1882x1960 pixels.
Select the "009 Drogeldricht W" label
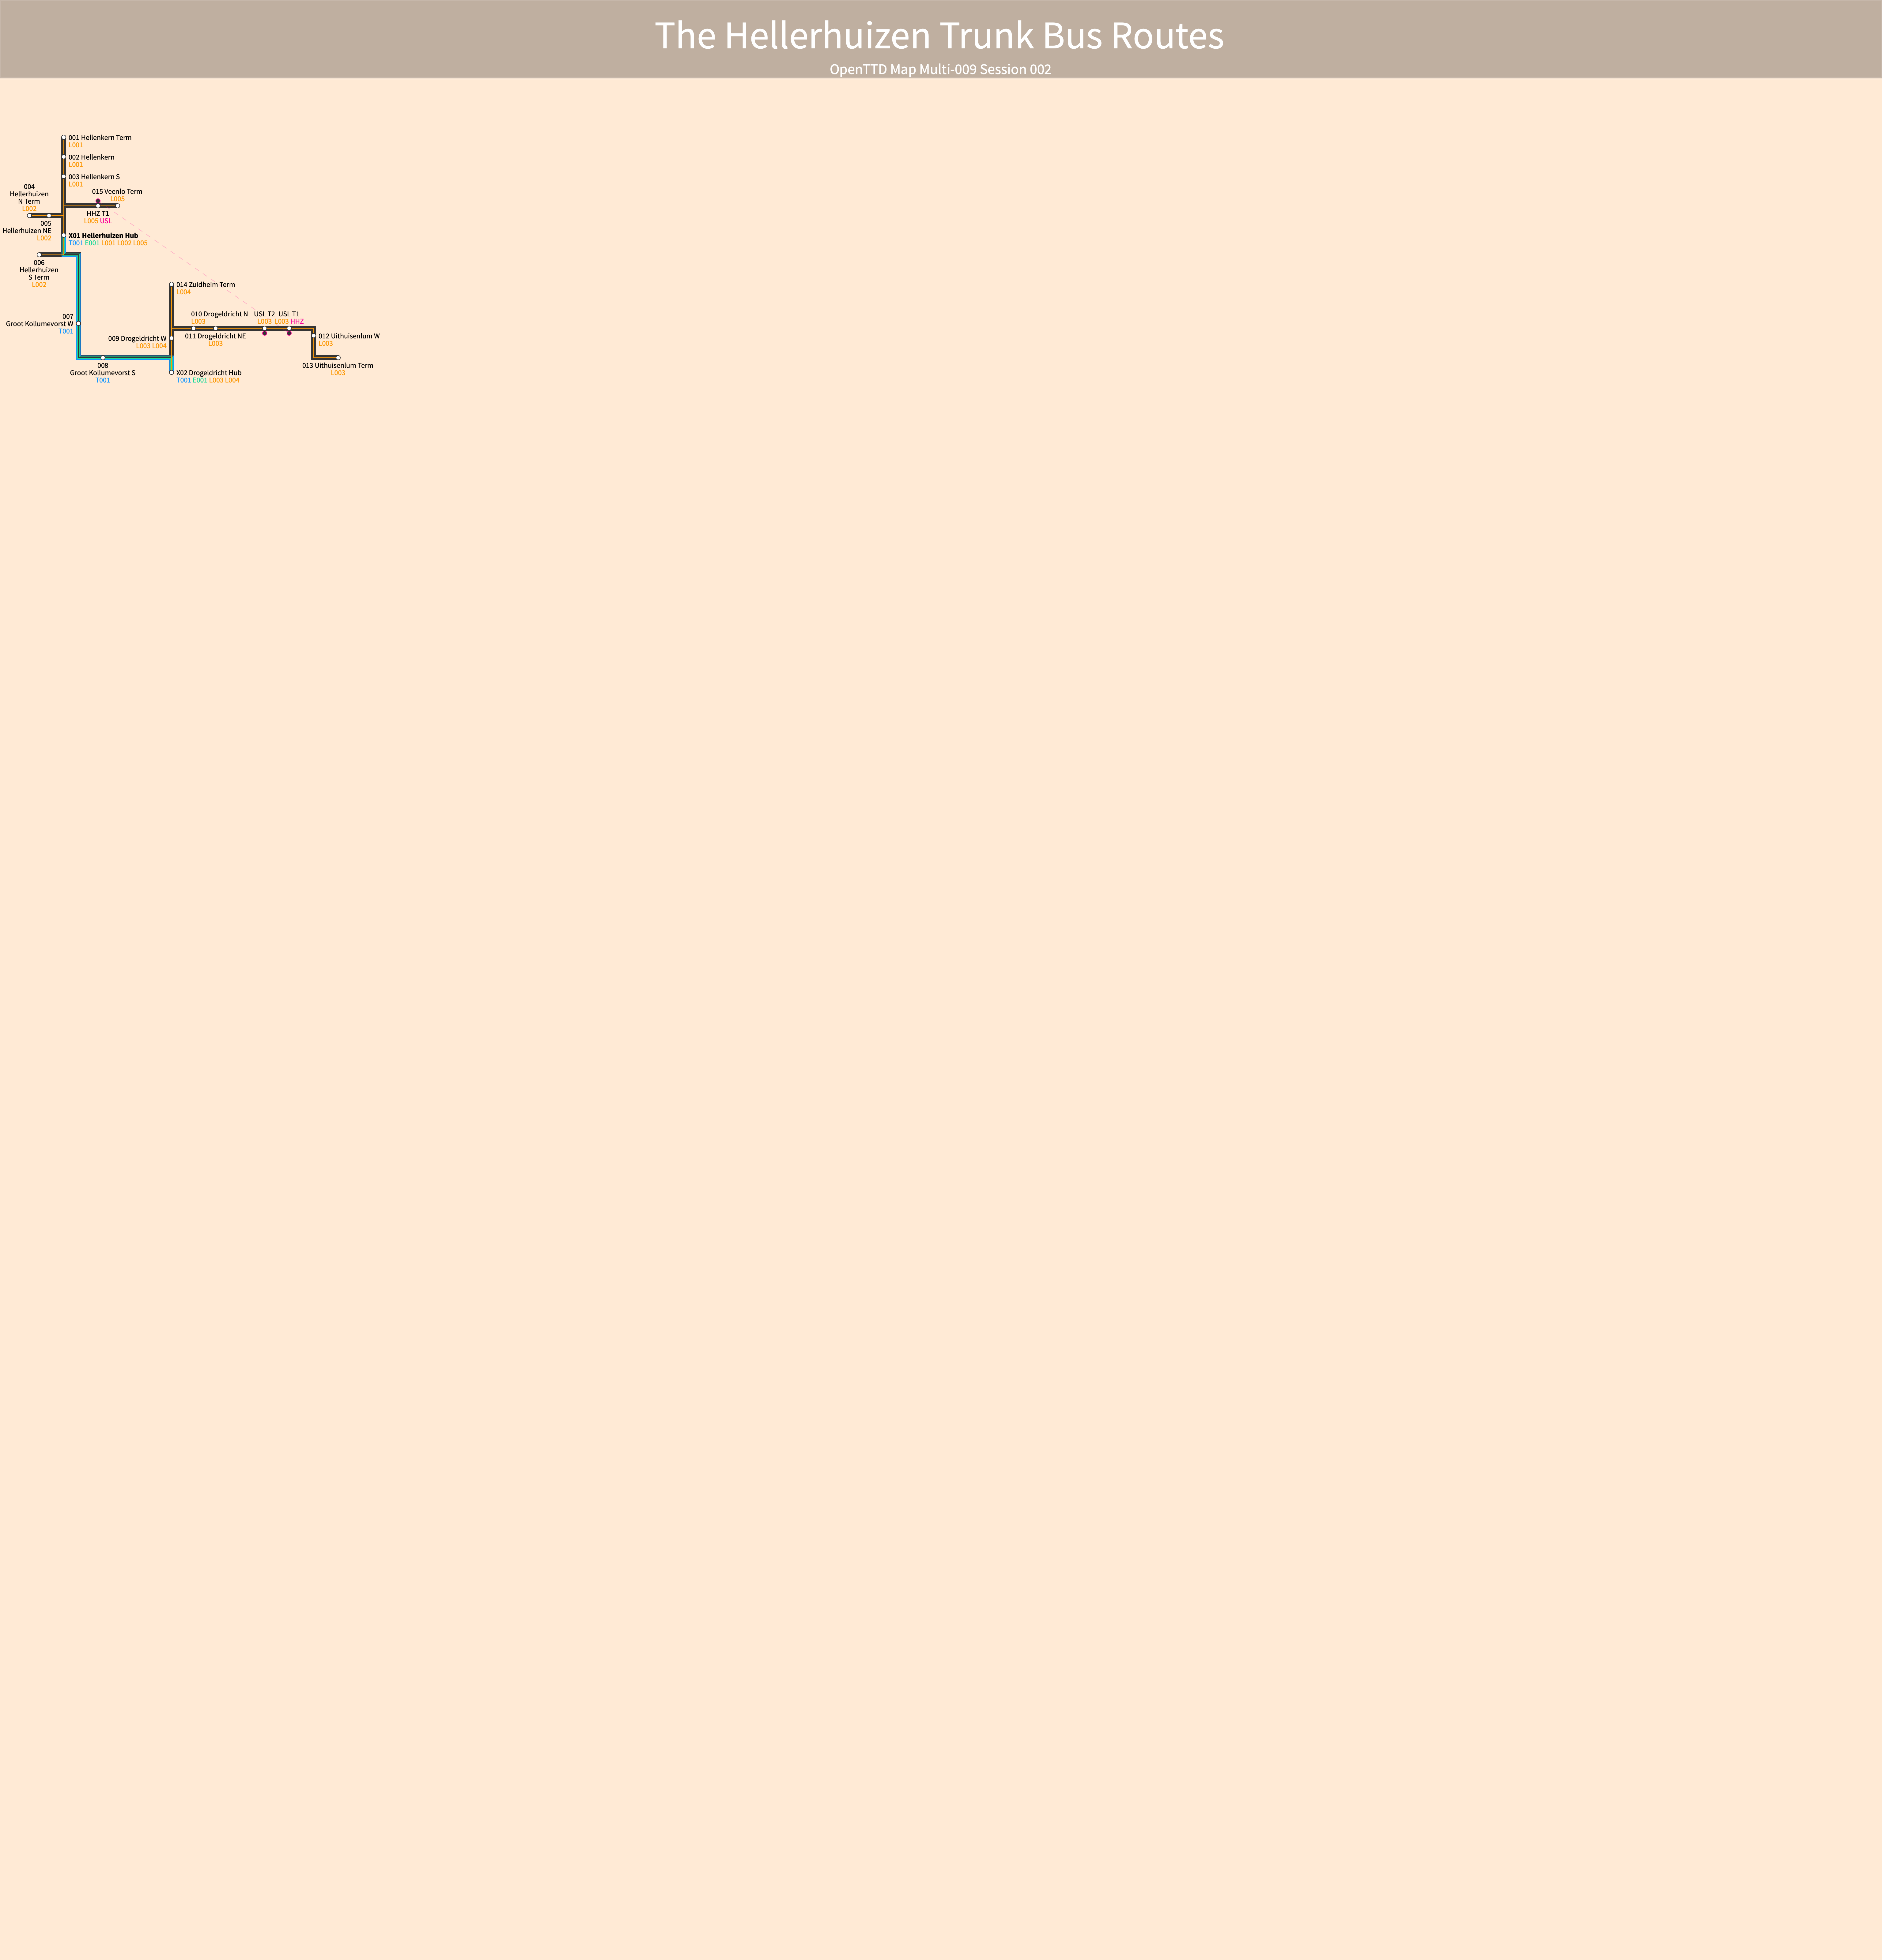[137, 339]
